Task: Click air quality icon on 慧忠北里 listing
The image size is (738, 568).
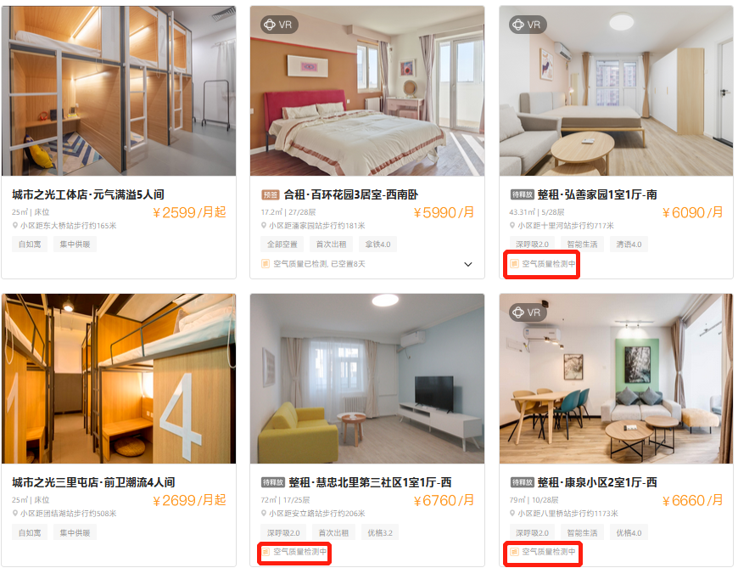Action: (266, 552)
